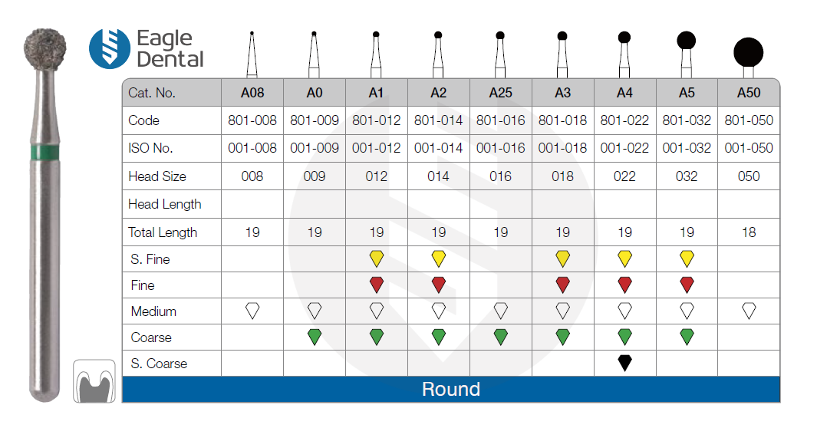
Task: Select the white Medium diamond for A50
Action: pyautogui.click(x=749, y=311)
